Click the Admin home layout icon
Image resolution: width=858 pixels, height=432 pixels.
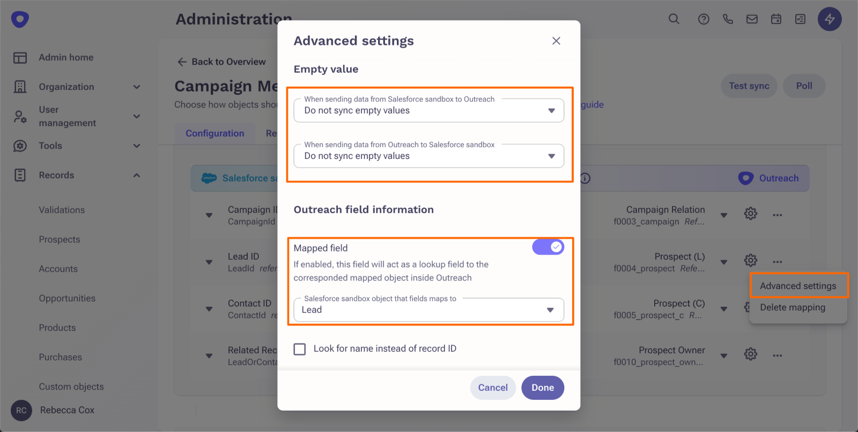click(20, 58)
